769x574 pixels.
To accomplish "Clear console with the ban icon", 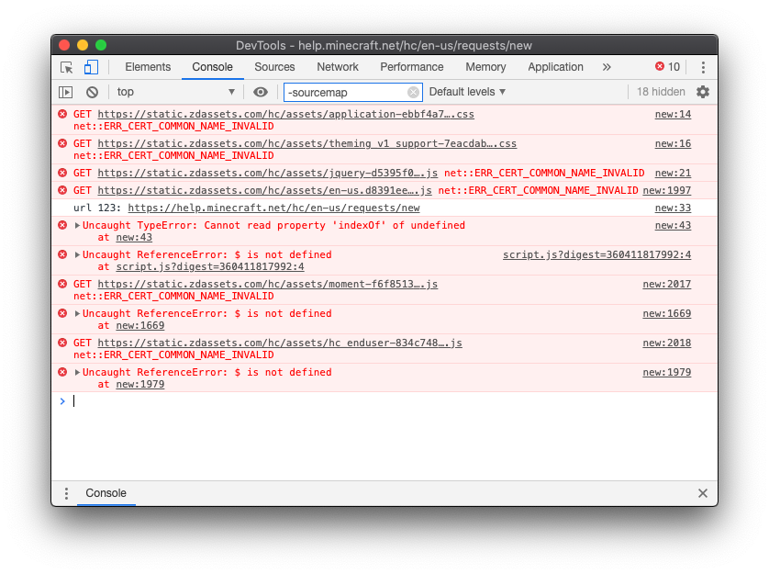I will pyautogui.click(x=92, y=92).
